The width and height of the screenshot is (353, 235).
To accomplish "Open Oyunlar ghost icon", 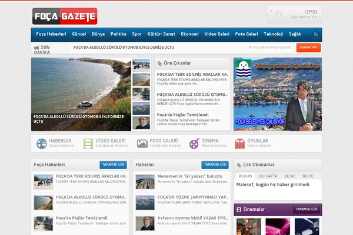I will coord(240,144).
